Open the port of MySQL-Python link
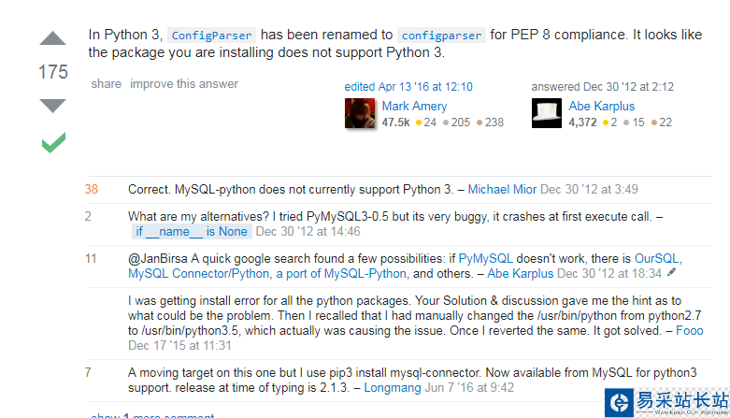Viewport: 730px width, 418px height. tap(345, 274)
